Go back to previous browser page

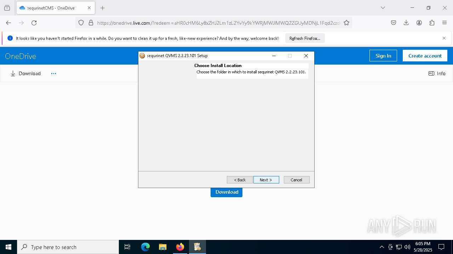pos(8,23)
